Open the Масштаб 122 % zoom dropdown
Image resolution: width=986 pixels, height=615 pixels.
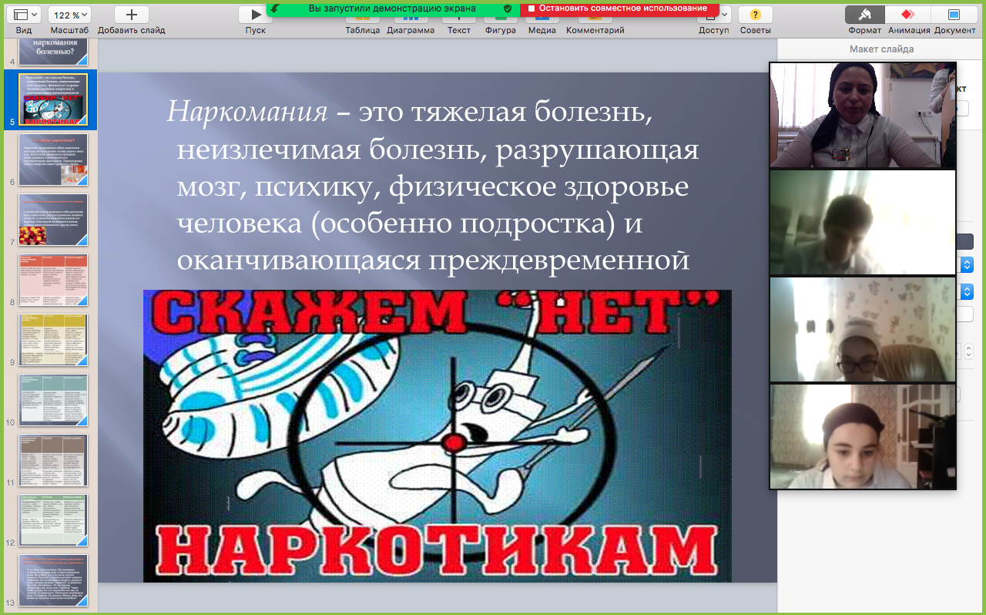(x=69, y=15)
